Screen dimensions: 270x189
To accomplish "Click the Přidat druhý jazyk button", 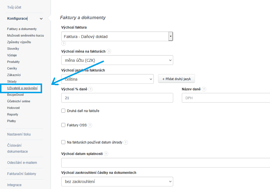I will point(176,79).
